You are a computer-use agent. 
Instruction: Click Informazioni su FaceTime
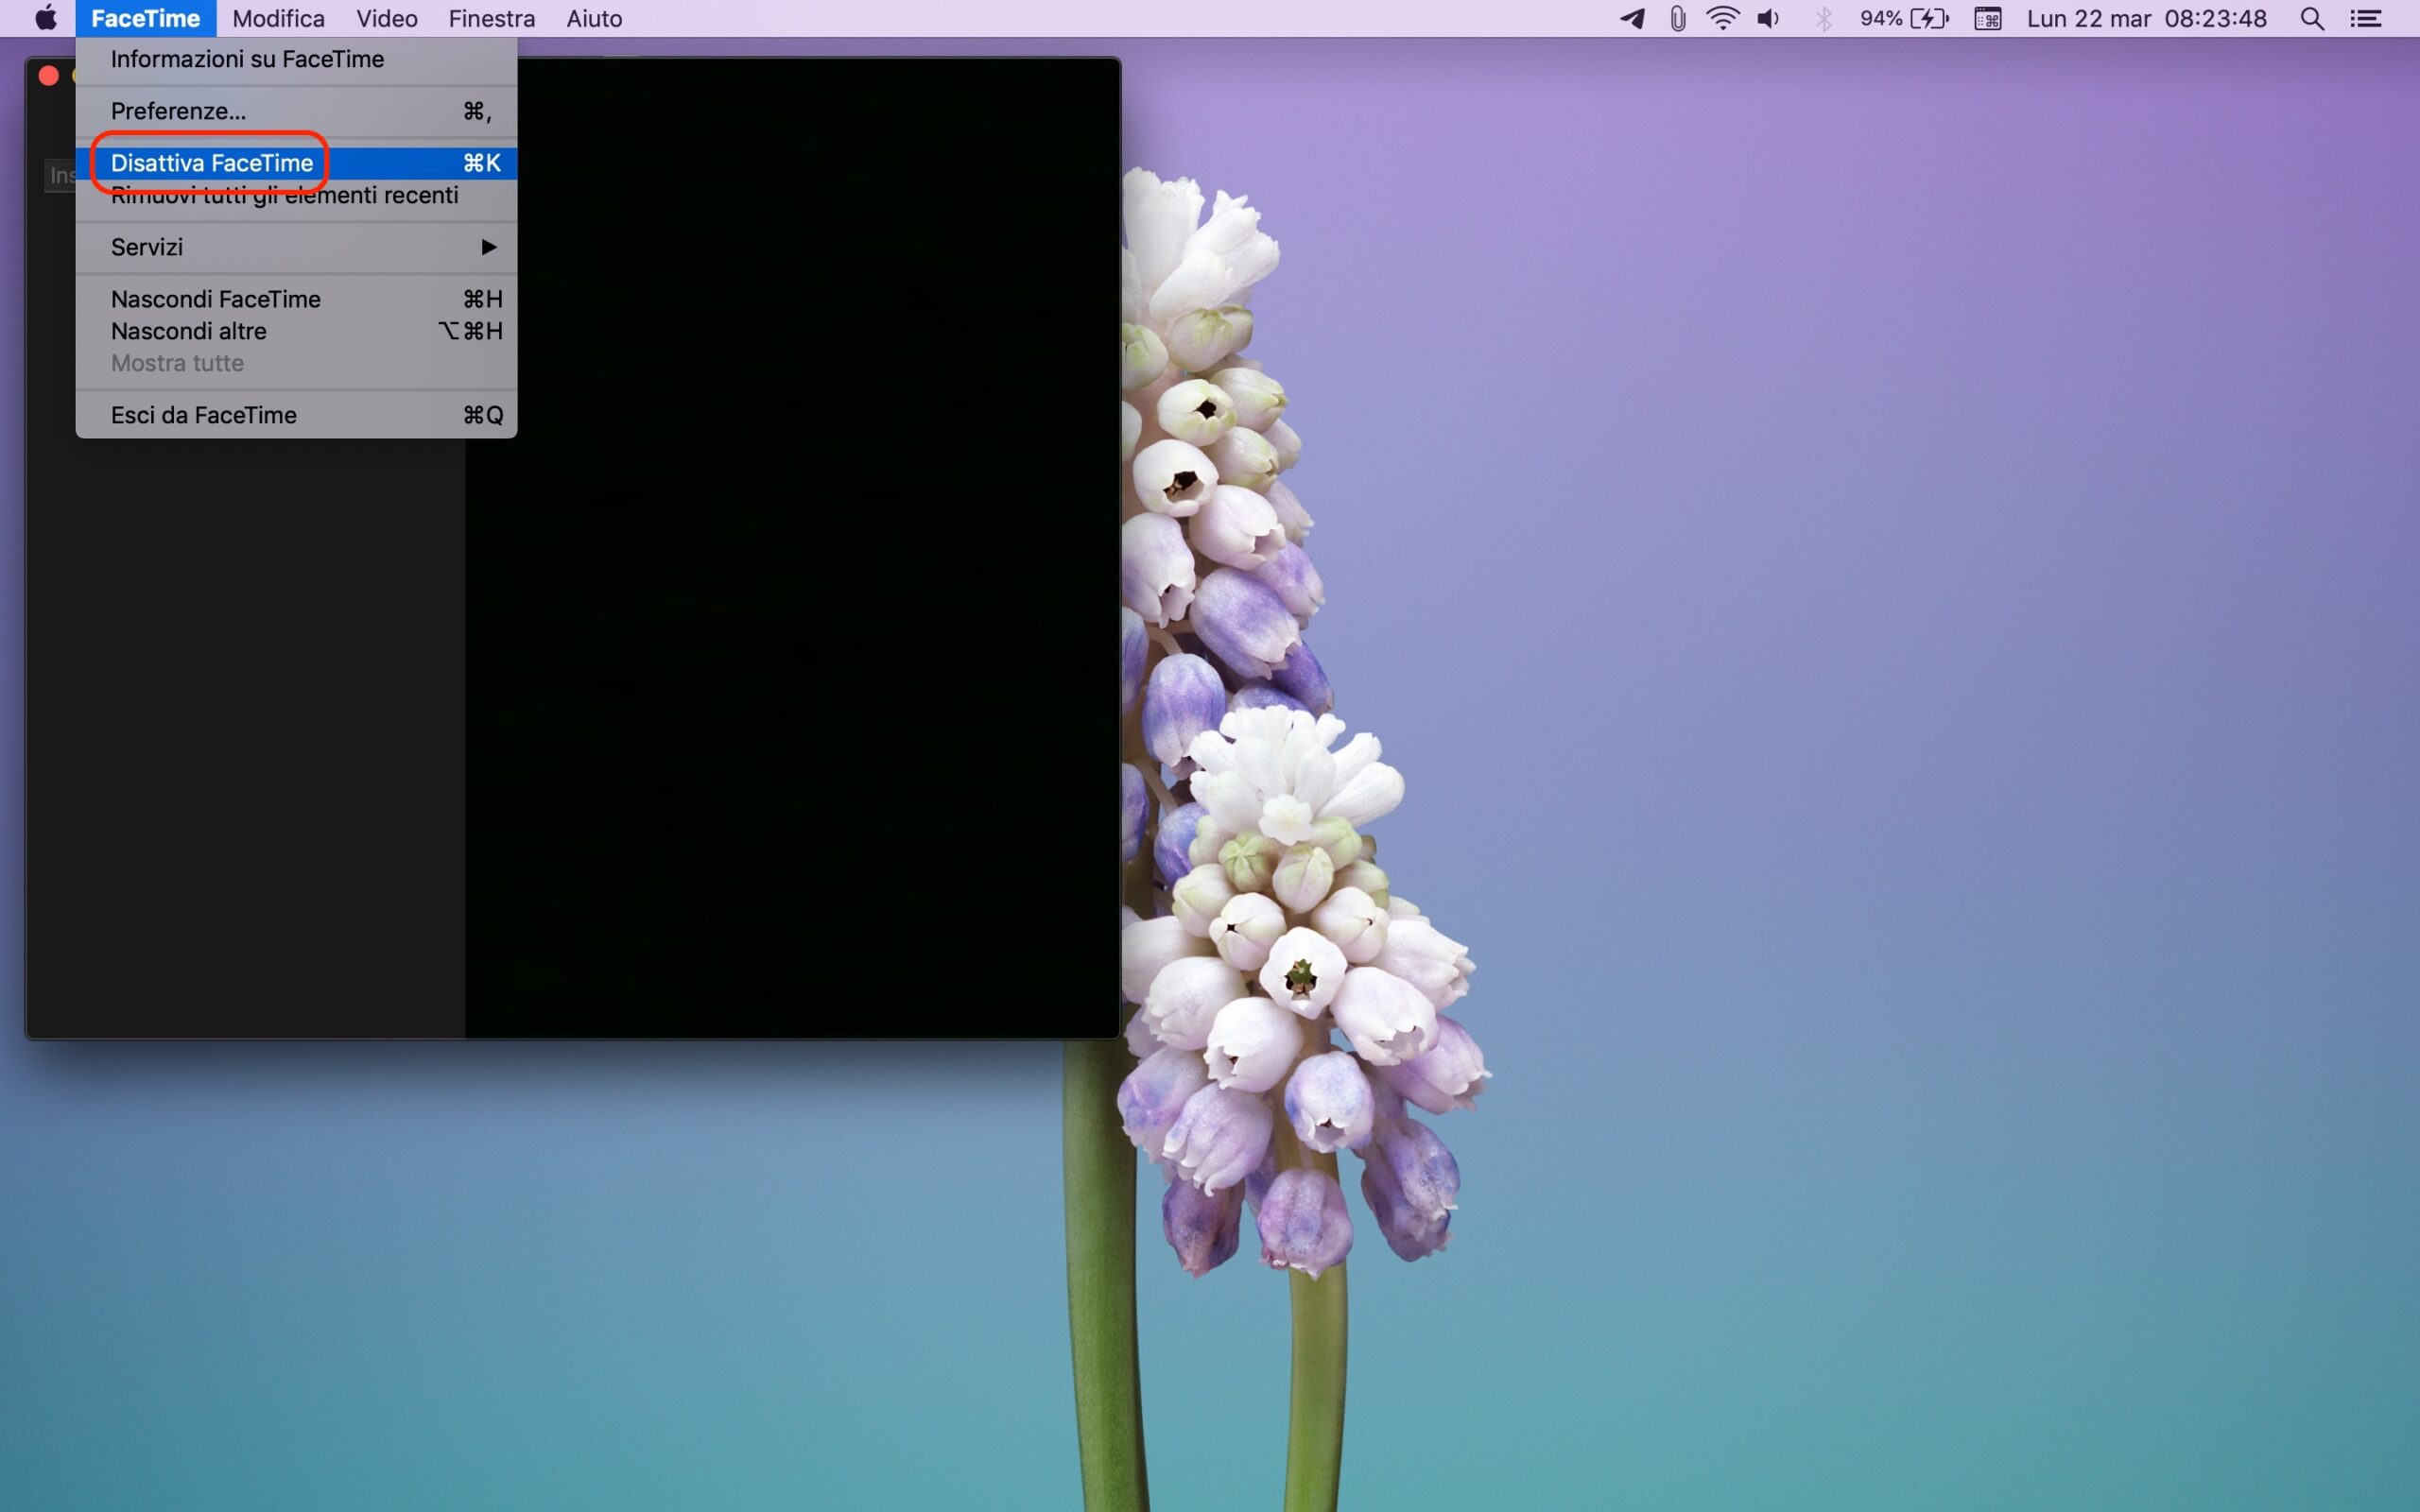247,59
